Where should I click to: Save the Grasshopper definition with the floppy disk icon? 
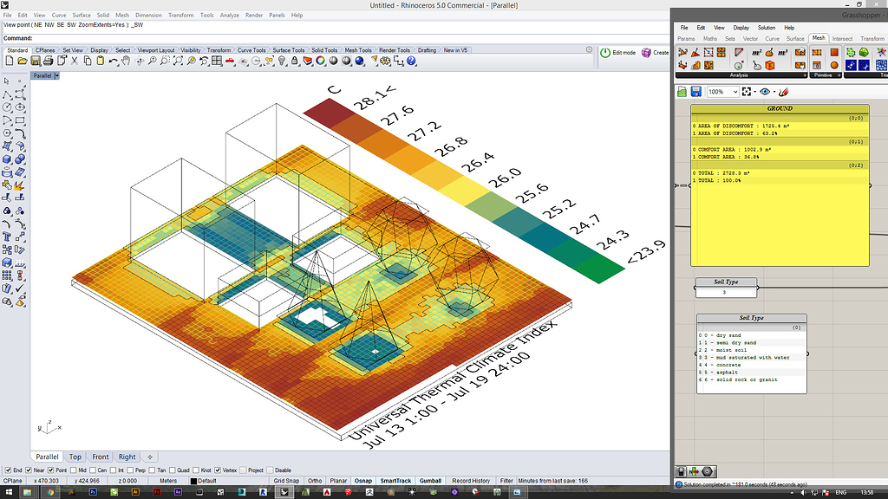tap(696, 90)
